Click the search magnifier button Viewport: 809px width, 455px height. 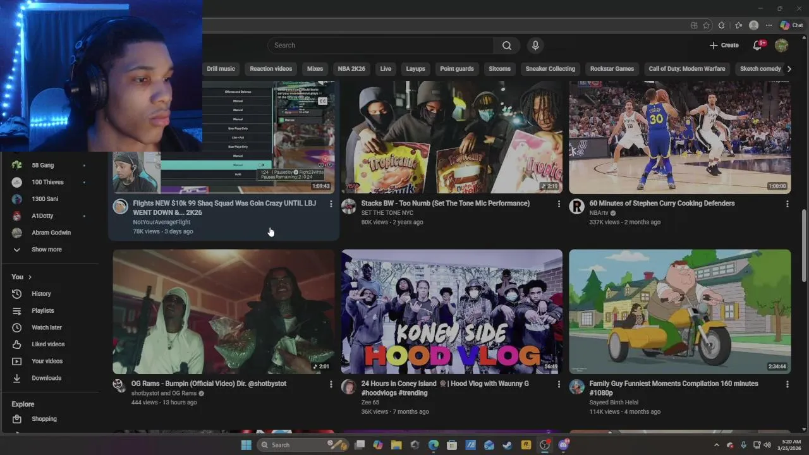coord(507,45)
